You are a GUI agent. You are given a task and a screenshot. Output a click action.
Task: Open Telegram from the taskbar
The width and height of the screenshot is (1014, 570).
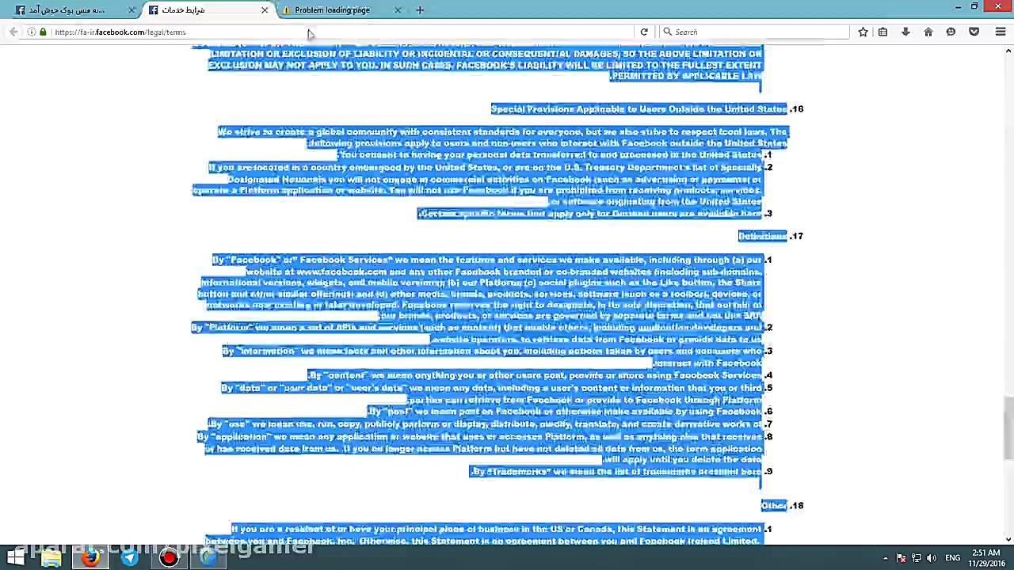(129, 557)
